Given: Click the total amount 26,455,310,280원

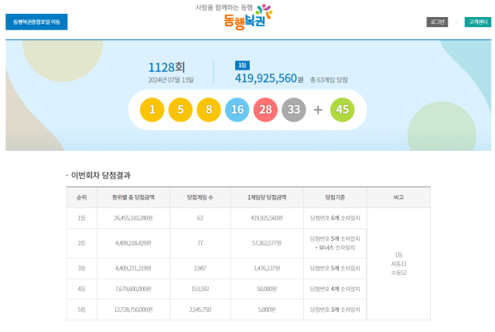Looking at the screenshot, I should click(x=133, y=218).
